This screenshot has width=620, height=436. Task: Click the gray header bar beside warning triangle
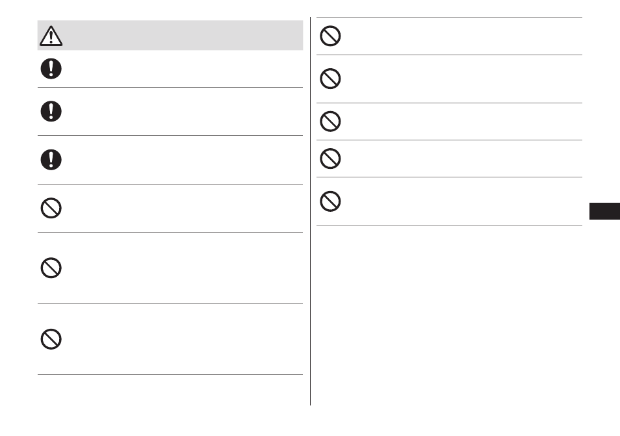tap(170, 35)
